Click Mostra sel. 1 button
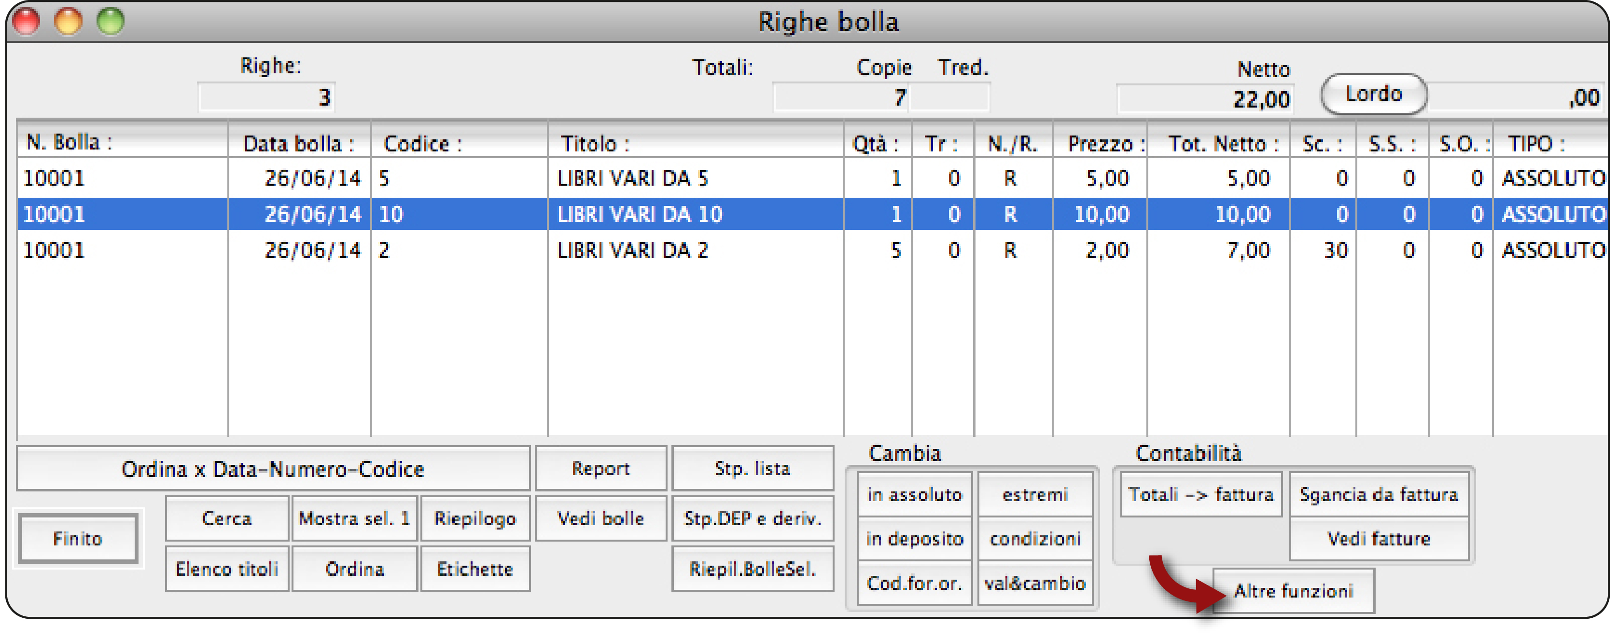Viewport: 1617px width, 639px height. click(354, 518)
